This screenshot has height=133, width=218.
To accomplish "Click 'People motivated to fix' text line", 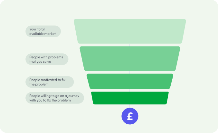I will [x=47, y=80].
